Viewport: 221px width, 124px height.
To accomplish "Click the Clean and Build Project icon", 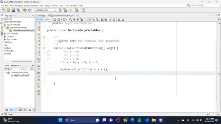I will [x=65, y=10].
